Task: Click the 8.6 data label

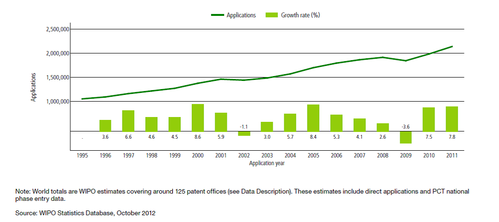Action: [x=197, y=137]
